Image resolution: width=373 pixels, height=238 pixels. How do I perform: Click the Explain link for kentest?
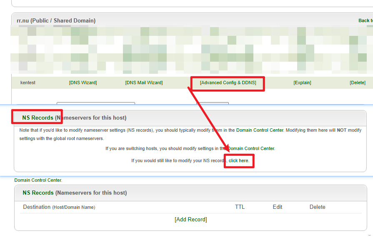[x=302, y=83]
